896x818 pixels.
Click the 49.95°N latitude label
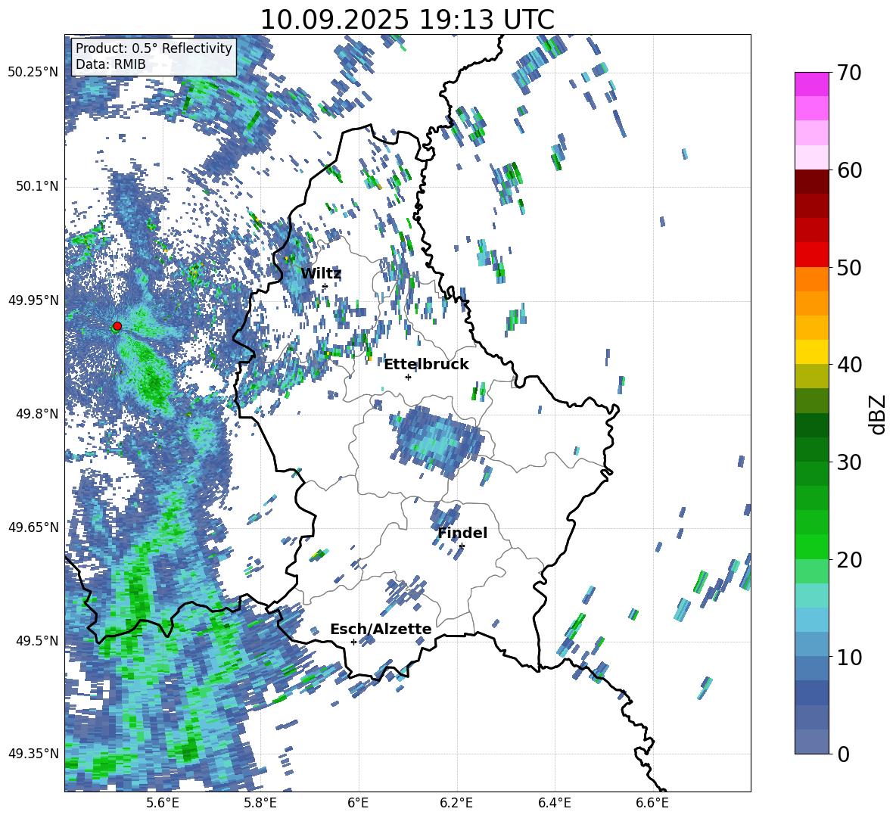[x=33, y=300]
